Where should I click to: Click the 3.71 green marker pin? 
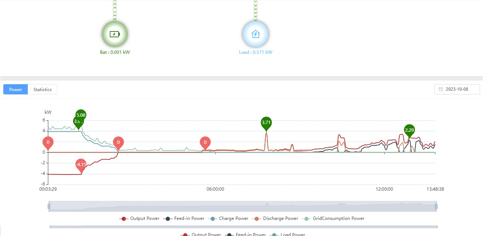click(266, 122)
